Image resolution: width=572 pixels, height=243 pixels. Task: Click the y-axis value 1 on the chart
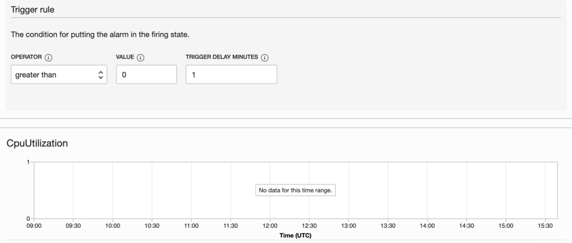pyautogui.click(x=29, y=162)
